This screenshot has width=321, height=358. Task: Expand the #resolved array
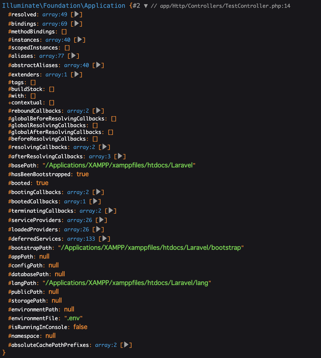click(x=77, y=14)
